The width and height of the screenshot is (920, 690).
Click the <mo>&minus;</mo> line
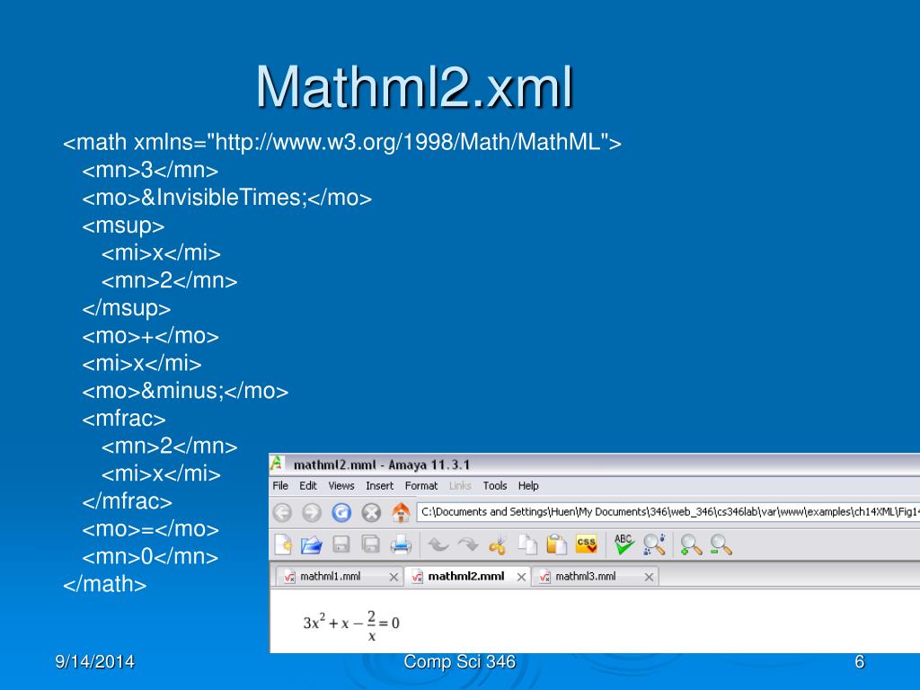pyautogui.click(x=185, y=391)
